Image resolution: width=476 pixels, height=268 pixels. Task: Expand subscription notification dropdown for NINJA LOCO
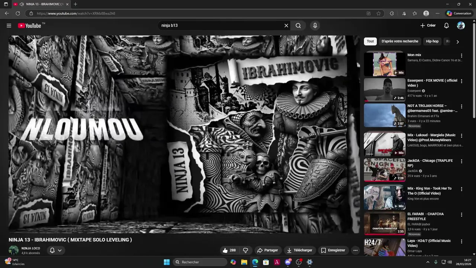[x=56, y=251]
